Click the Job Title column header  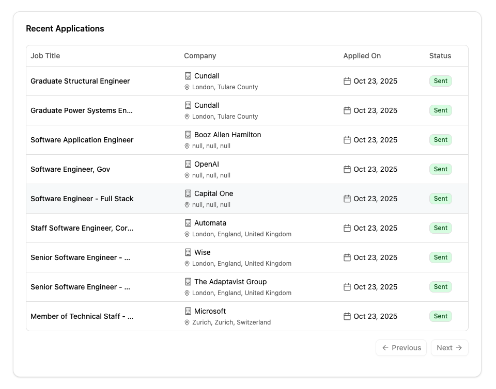tap(45, 56)
